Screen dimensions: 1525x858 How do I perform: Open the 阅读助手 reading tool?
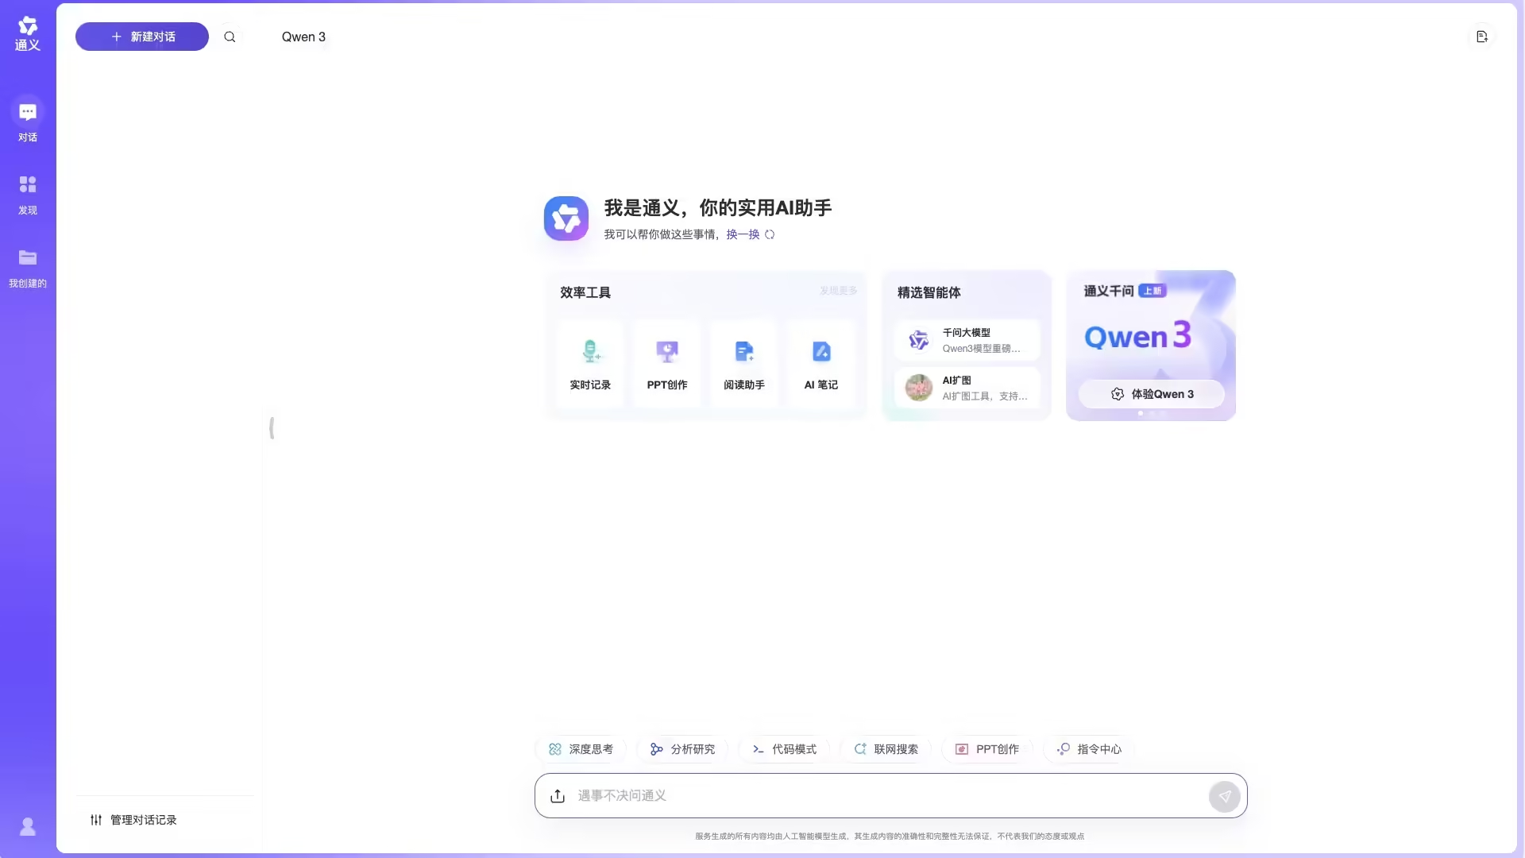coord(744,363)
